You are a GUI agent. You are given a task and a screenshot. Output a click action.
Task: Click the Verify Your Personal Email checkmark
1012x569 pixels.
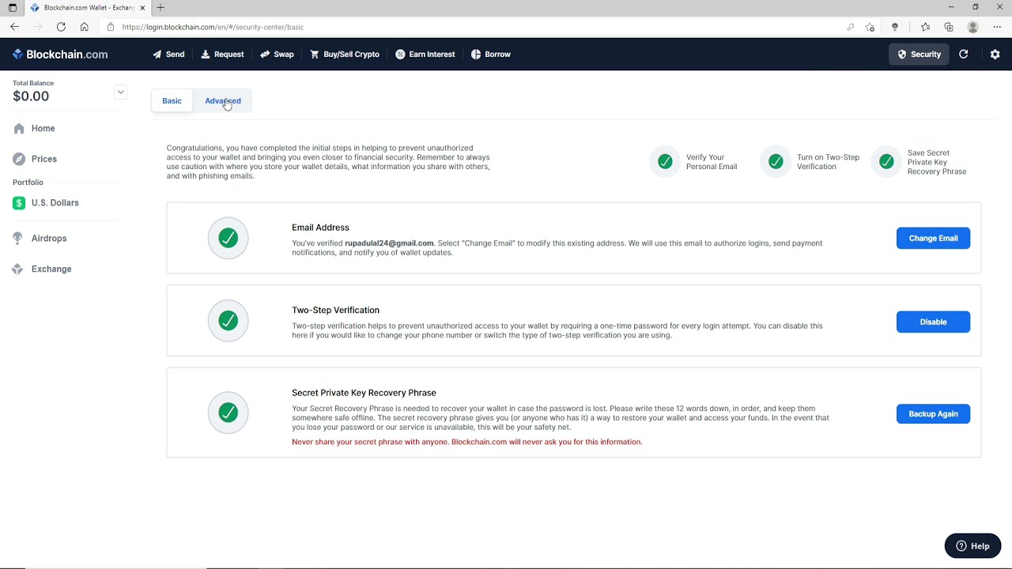666,161
